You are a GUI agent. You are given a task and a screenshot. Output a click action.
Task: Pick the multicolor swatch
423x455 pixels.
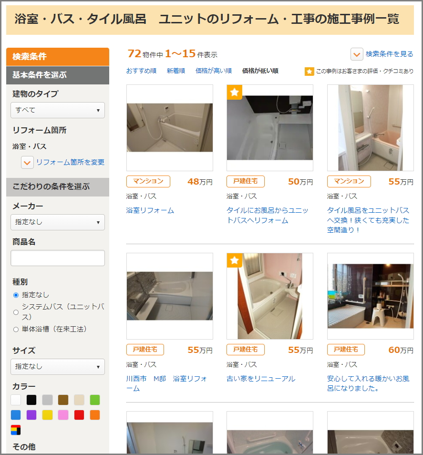pos(16,430)
